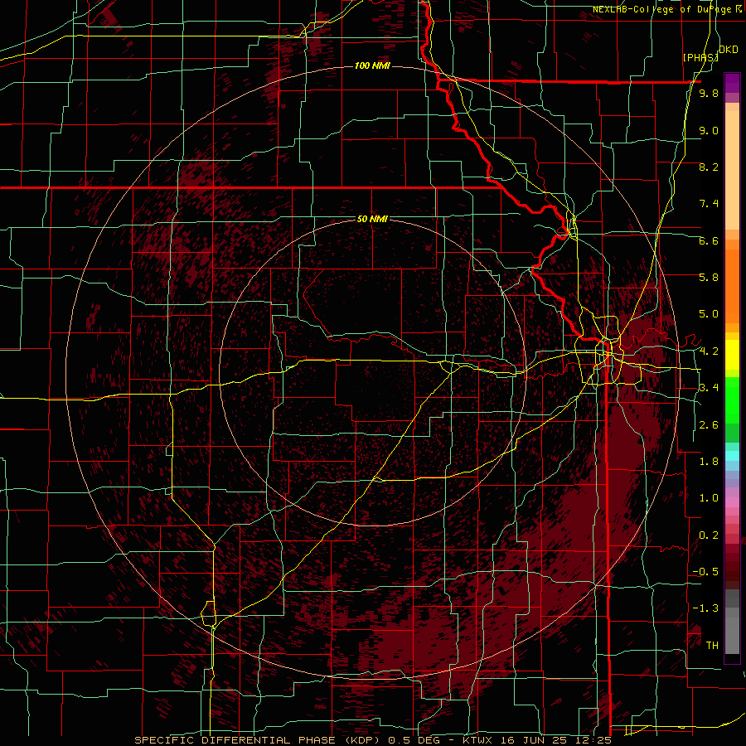746x746 pixels.
Task: Click the 2.6 value on the color scale
Action: click(x=709, y=425)
